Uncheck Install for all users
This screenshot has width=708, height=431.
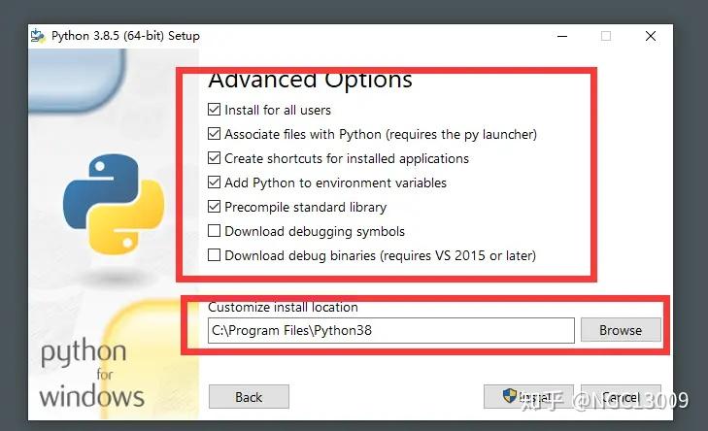[215, 110]
